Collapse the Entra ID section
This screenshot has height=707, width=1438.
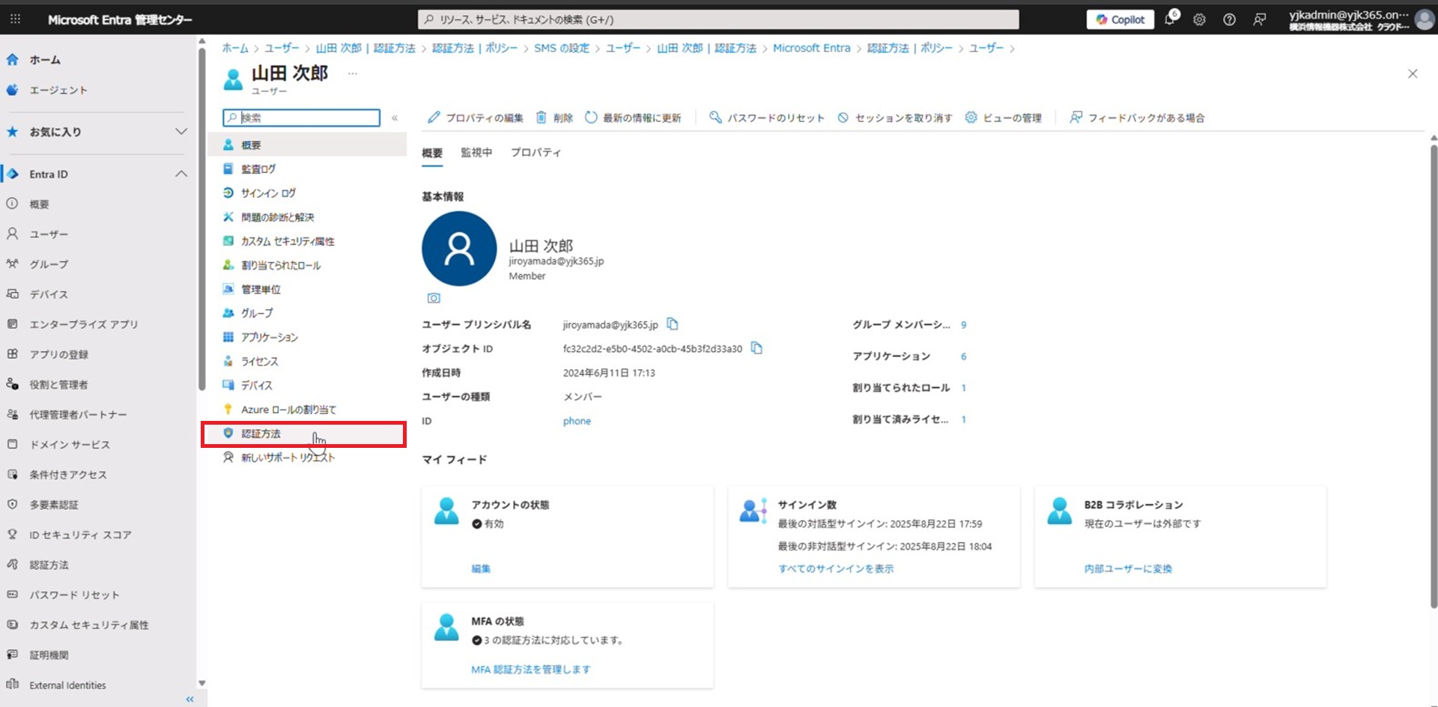pos(181,174)
